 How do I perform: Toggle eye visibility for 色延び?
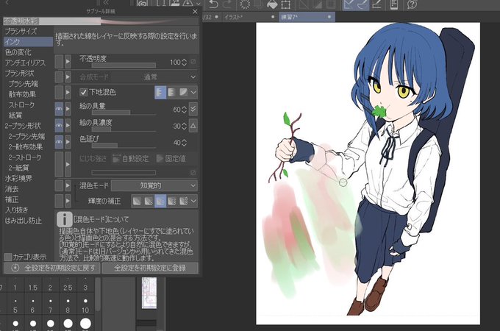(x=59, y=142)
